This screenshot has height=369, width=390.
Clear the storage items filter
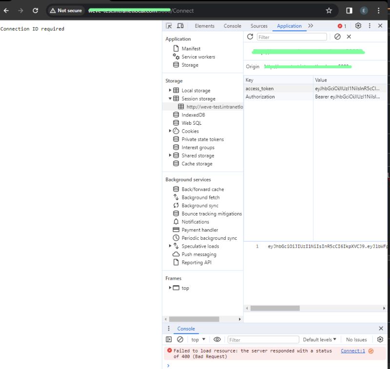pos(337,37)
